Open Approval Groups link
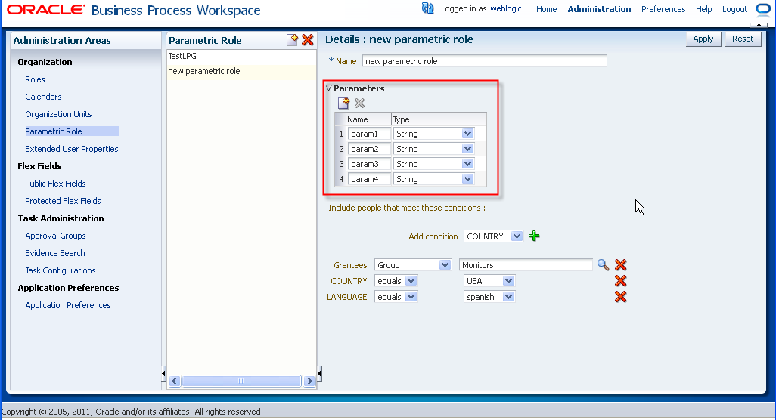This screenshot has width=776, height=420. pyautogui.click(x=55, y=236)
